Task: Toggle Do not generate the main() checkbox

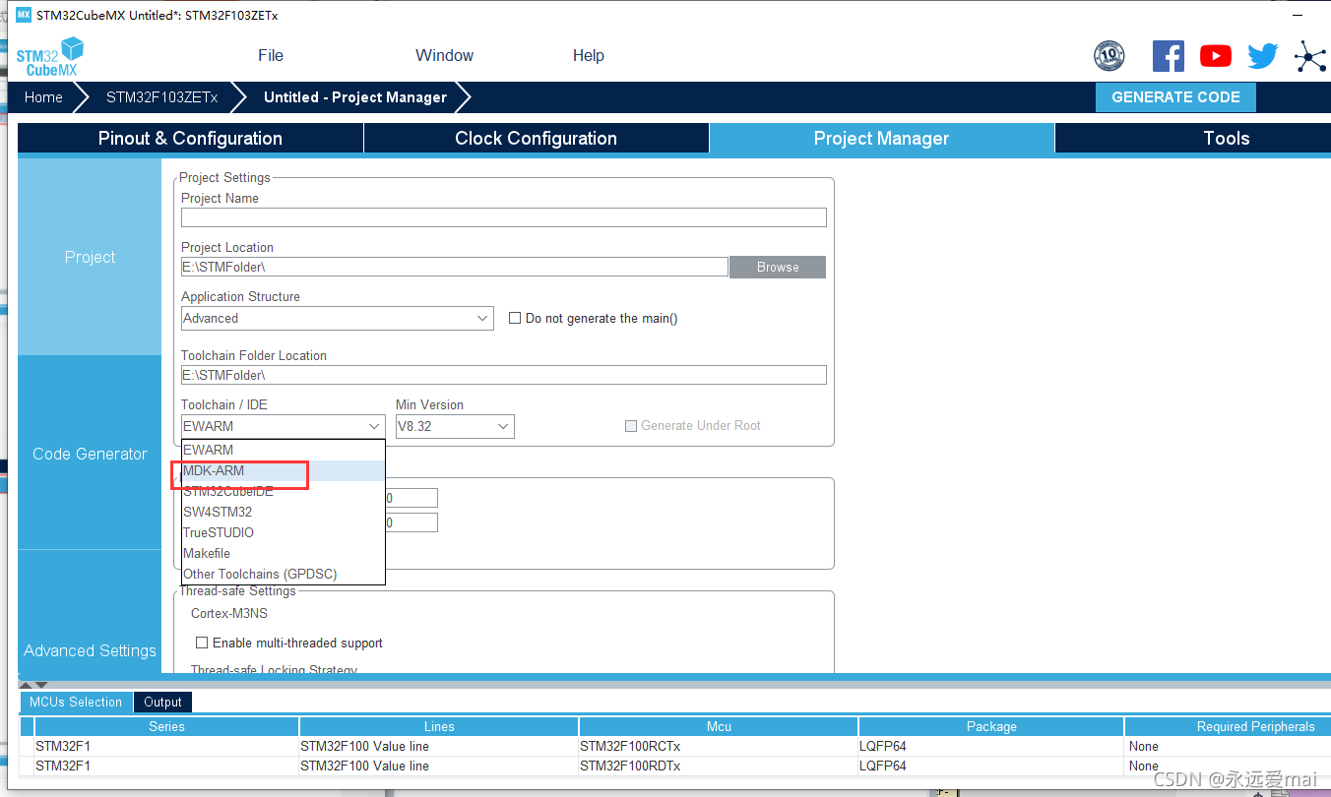Action: coord(514,318)
